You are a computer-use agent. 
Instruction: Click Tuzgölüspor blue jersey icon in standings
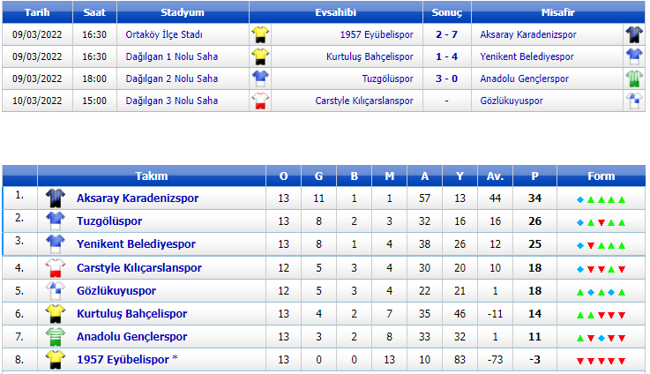[56, 221]
